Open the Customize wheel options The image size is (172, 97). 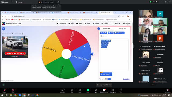pos(61,23)
